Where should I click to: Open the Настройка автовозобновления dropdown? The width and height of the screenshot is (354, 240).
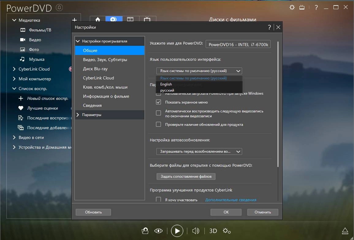199,151
